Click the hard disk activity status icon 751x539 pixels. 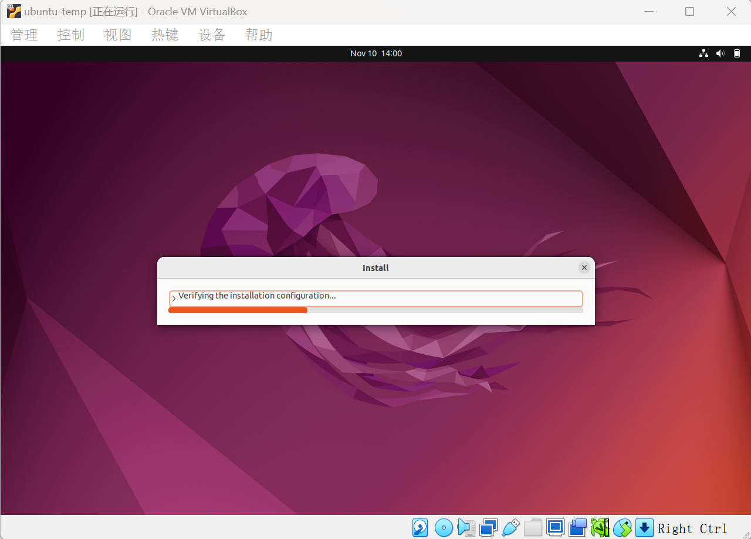[420, 528]
